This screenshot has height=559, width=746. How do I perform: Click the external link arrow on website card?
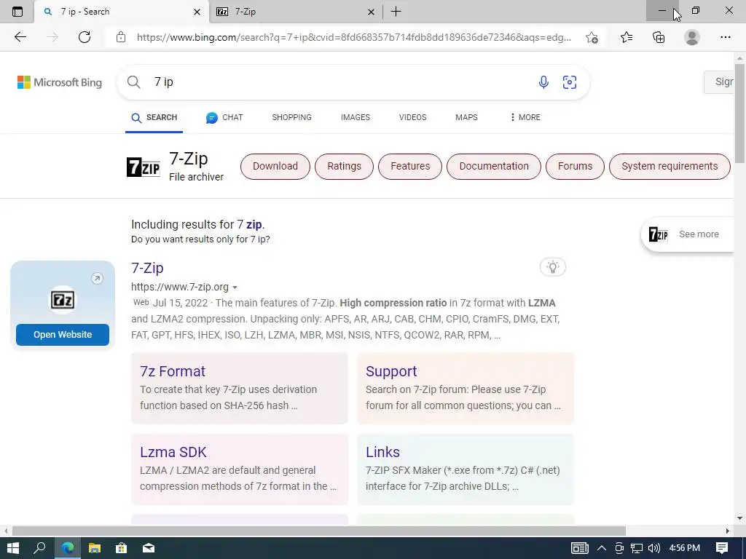pyautogui.click(x=97, y=278)
